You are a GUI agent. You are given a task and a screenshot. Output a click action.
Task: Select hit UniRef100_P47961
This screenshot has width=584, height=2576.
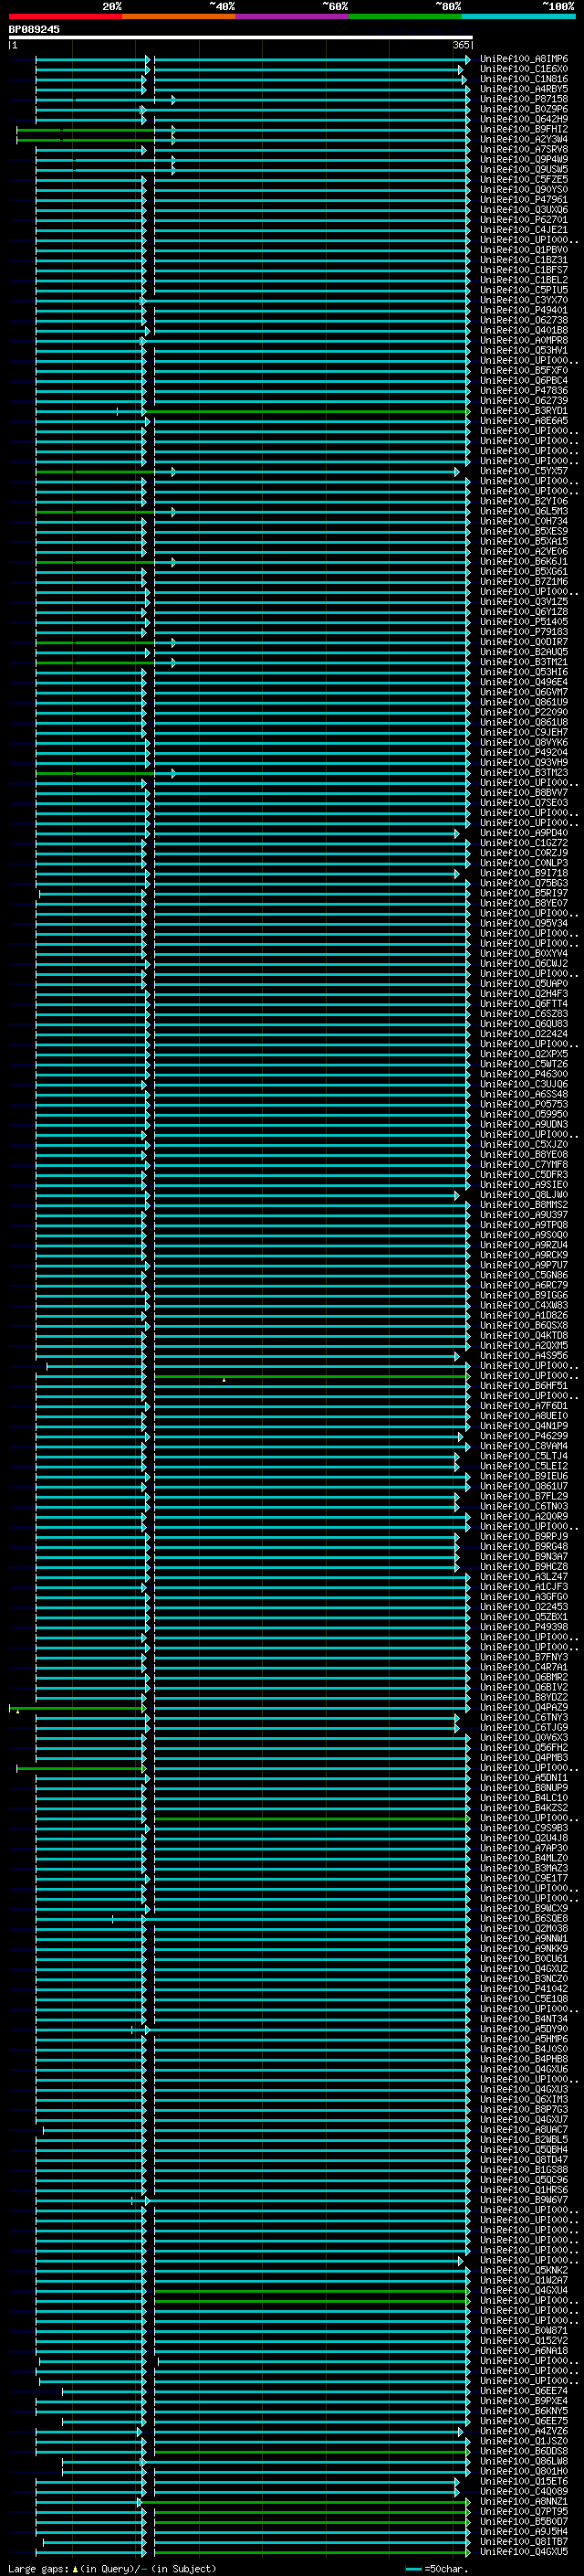pos(523,199)
